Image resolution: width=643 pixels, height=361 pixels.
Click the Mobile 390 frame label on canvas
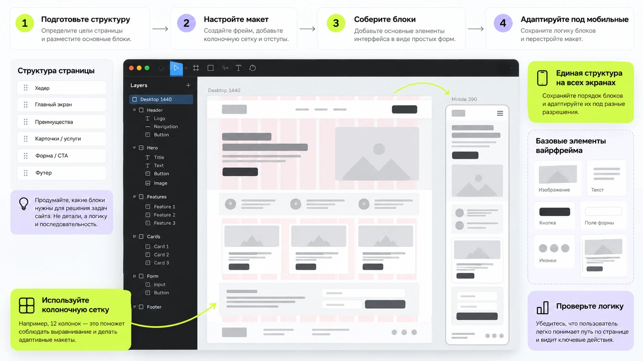point(464,99)
